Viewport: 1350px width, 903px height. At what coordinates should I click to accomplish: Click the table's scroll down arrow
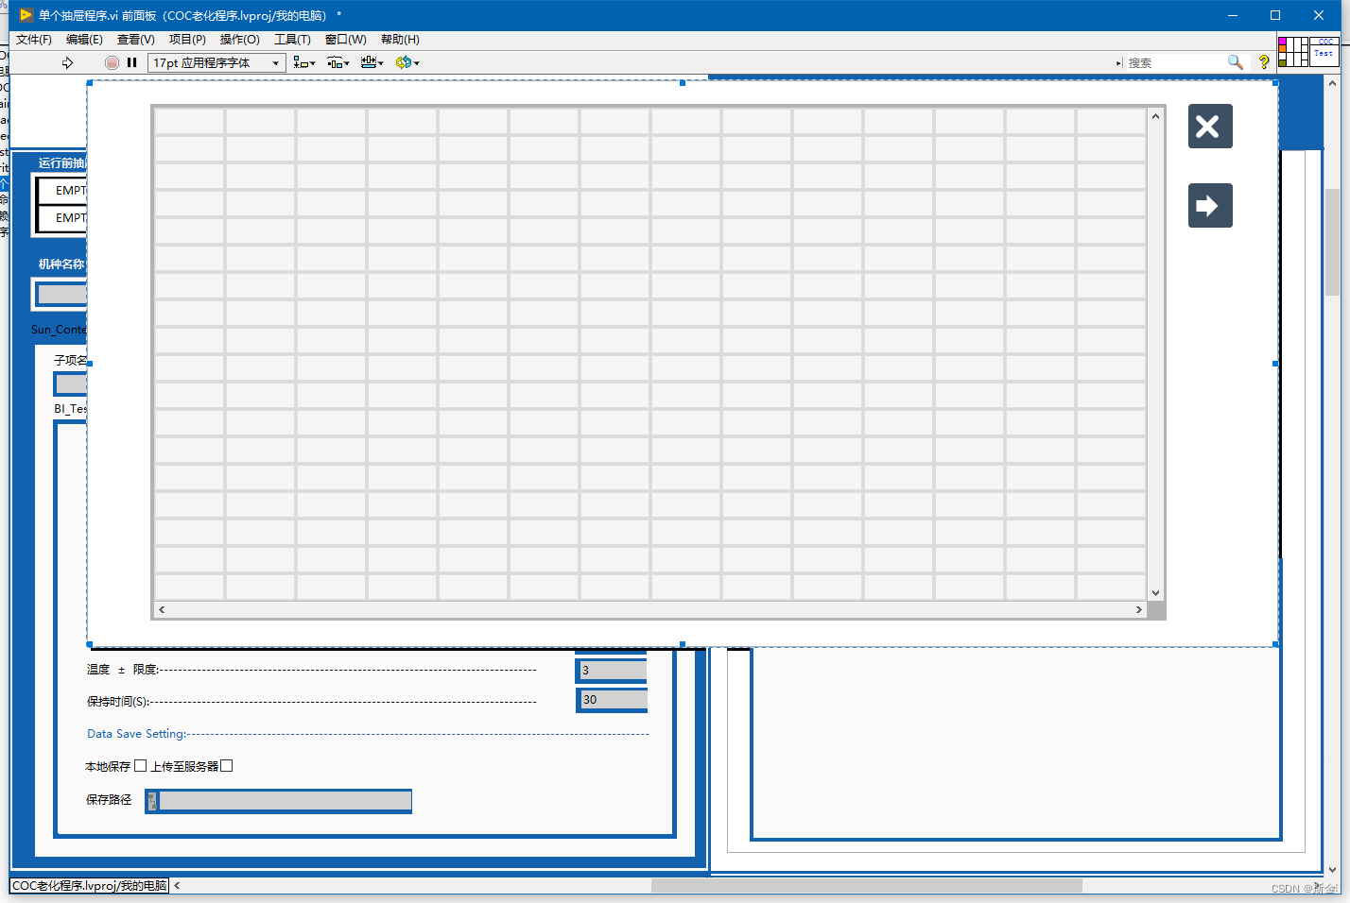click(x=1155, y=593)
